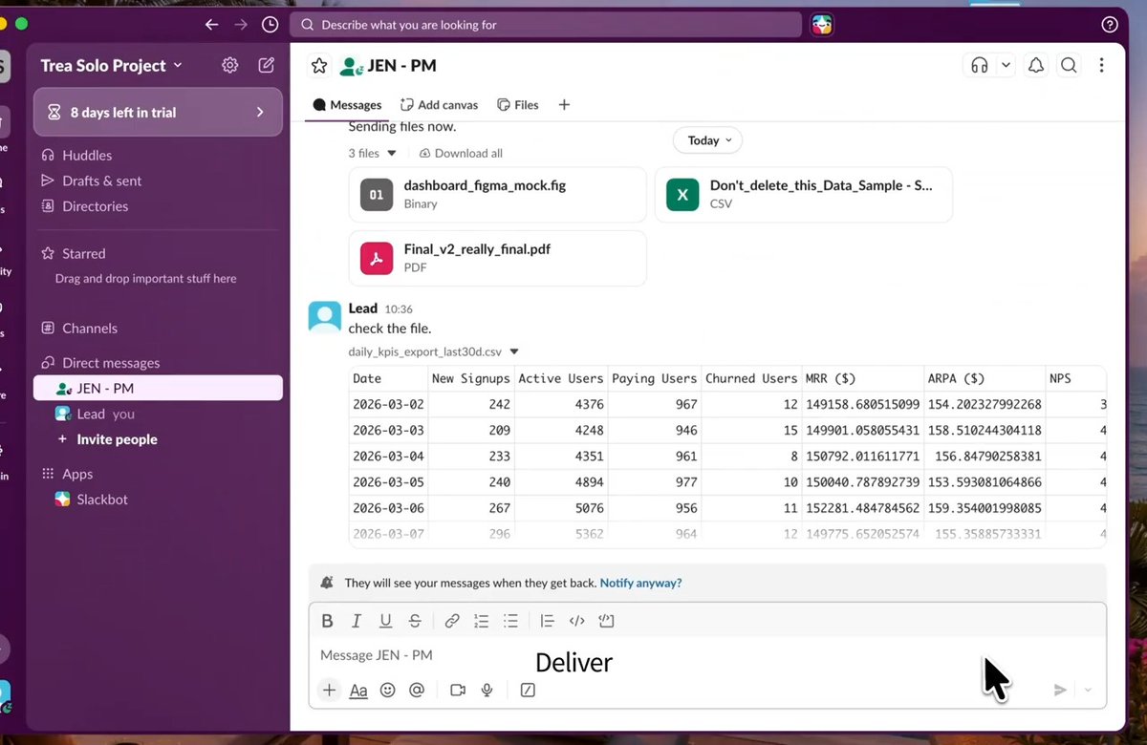Click Lead sender name
This screenshot has width=1147, height=745.
(363, 309)
